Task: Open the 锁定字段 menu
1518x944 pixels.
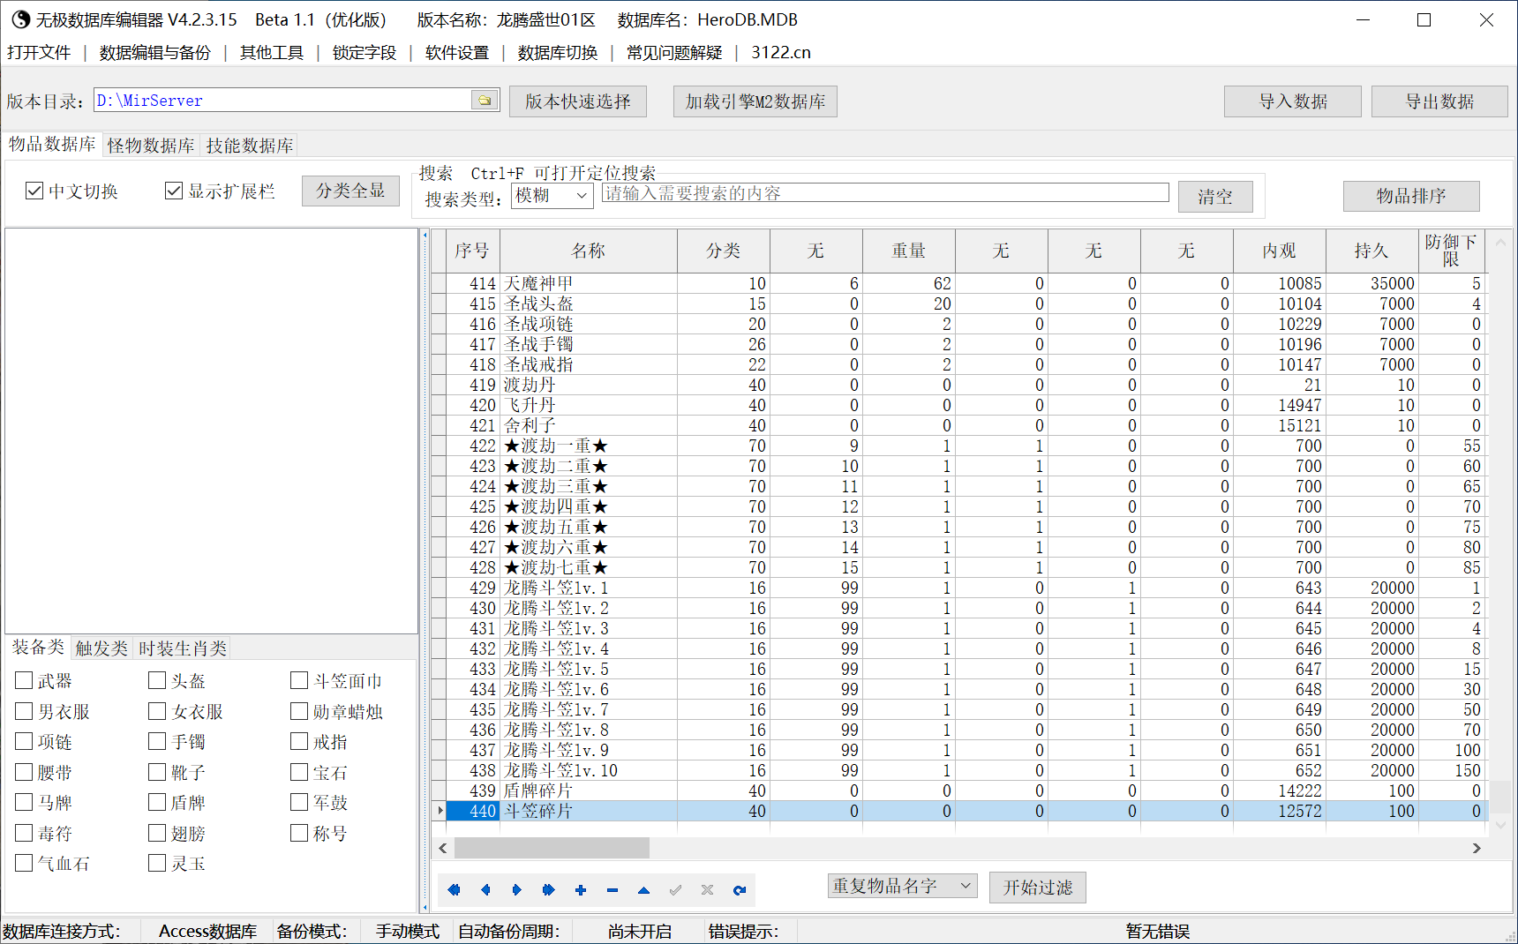Action: pyautogui.click(x=364, y=52)
